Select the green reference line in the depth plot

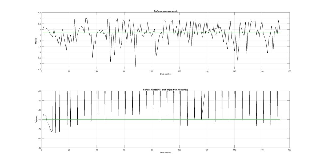point(161,33)
